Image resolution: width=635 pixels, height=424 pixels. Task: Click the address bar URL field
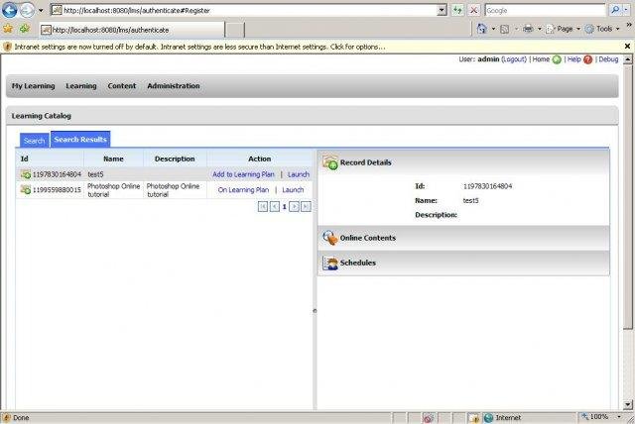pyautogui.click(x=244, y=11)
